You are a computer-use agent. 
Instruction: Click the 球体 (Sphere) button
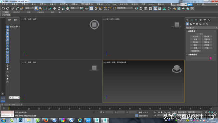tap(195, 39)
